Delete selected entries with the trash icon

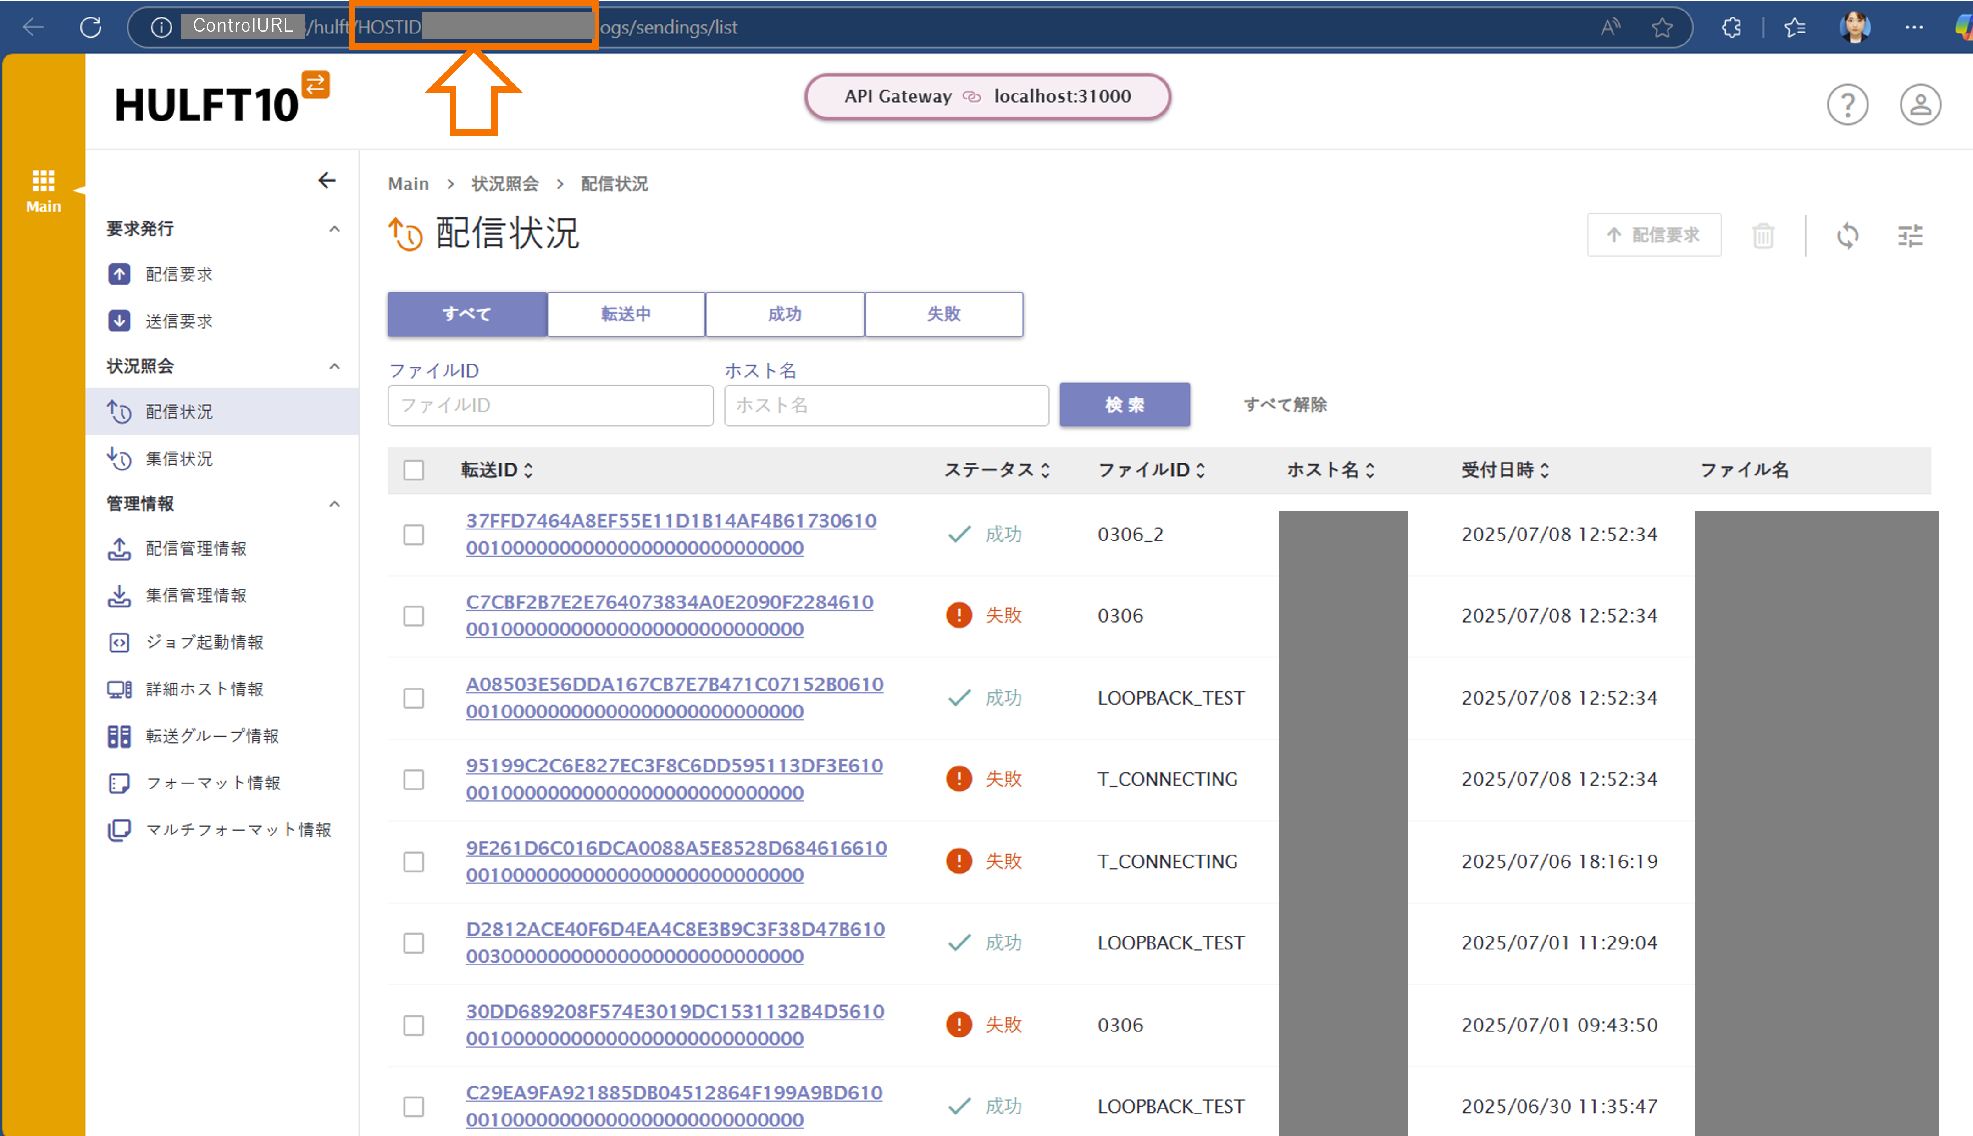click(1765, 235)
